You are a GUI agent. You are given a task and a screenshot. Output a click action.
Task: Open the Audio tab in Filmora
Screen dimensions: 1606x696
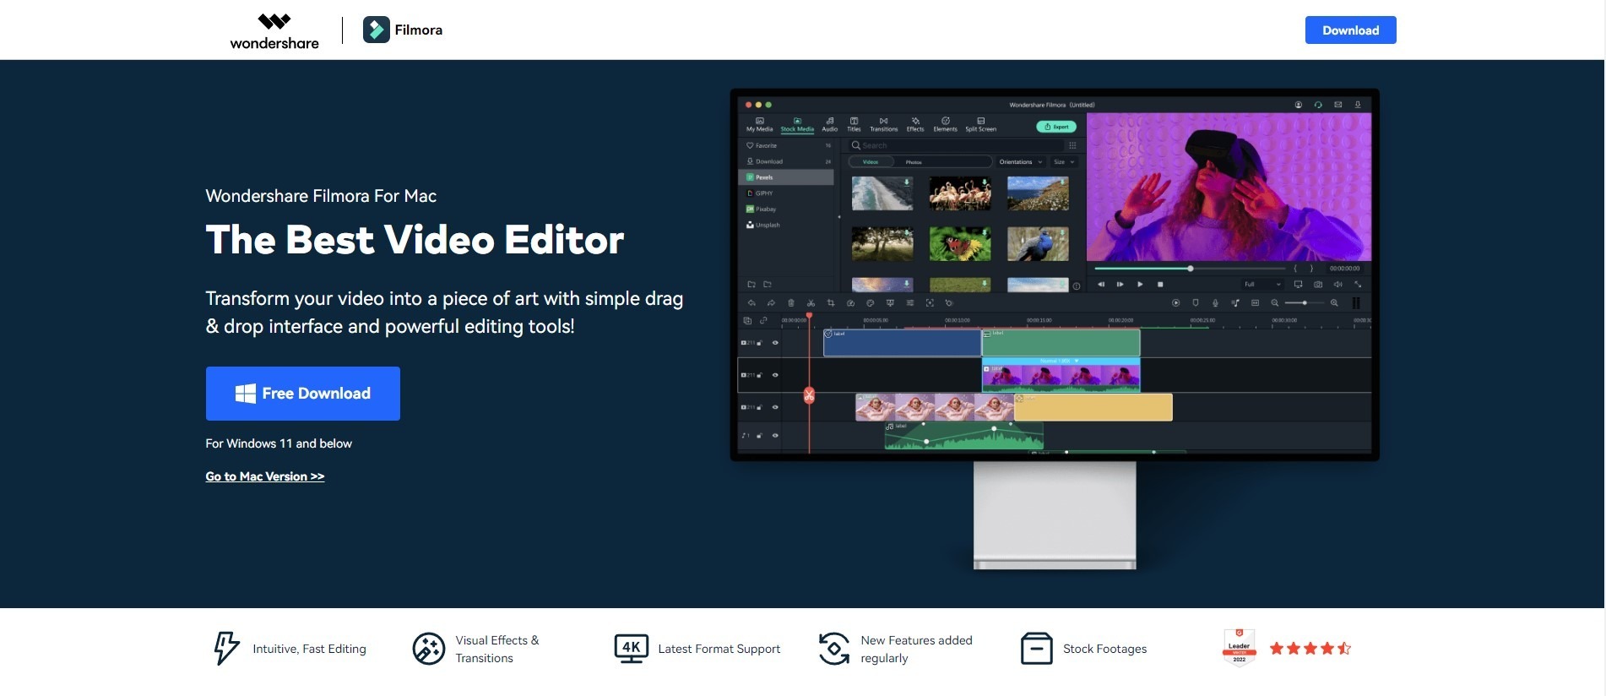tap(830, 124)
